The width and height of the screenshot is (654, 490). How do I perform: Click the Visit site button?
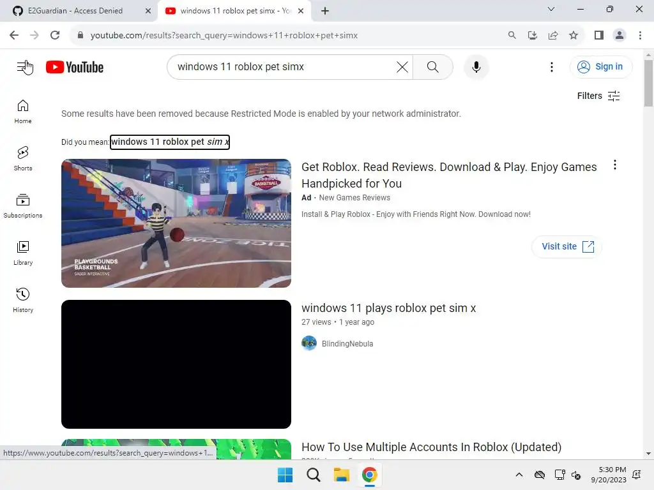pos(567,247)
